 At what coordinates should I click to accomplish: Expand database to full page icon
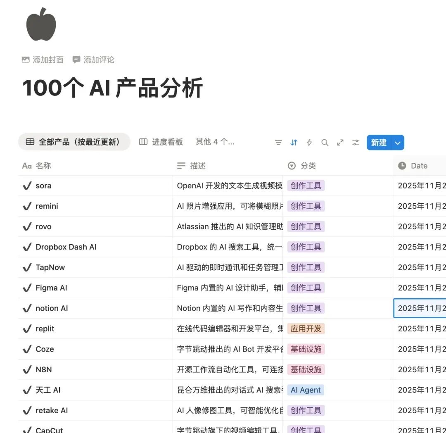coord(340,143)
